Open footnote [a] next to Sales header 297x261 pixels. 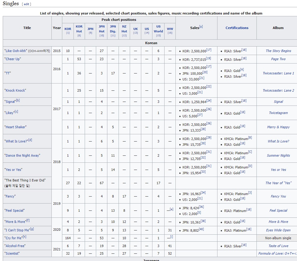click(x=201, y=27)
